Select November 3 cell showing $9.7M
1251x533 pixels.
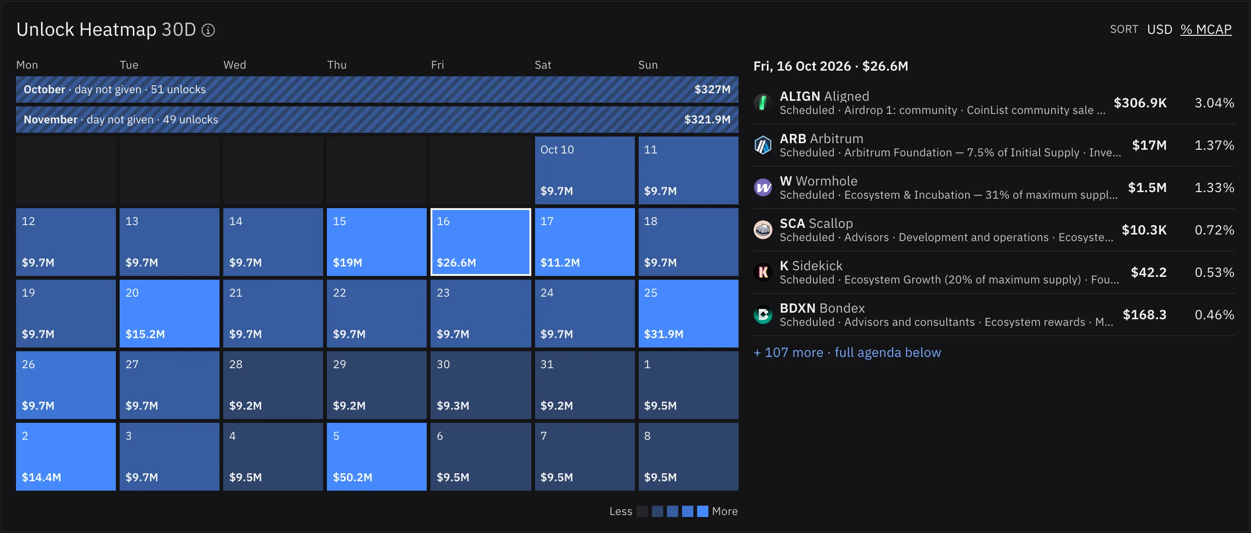(x=169, y=456)
